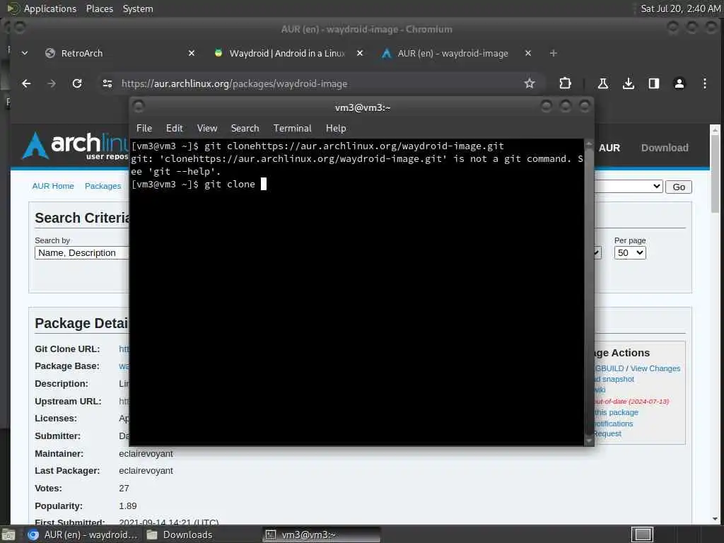Screen dimensions: 724x543
Task: Click the Chromium address bar URL
Action: click(234, 83)
